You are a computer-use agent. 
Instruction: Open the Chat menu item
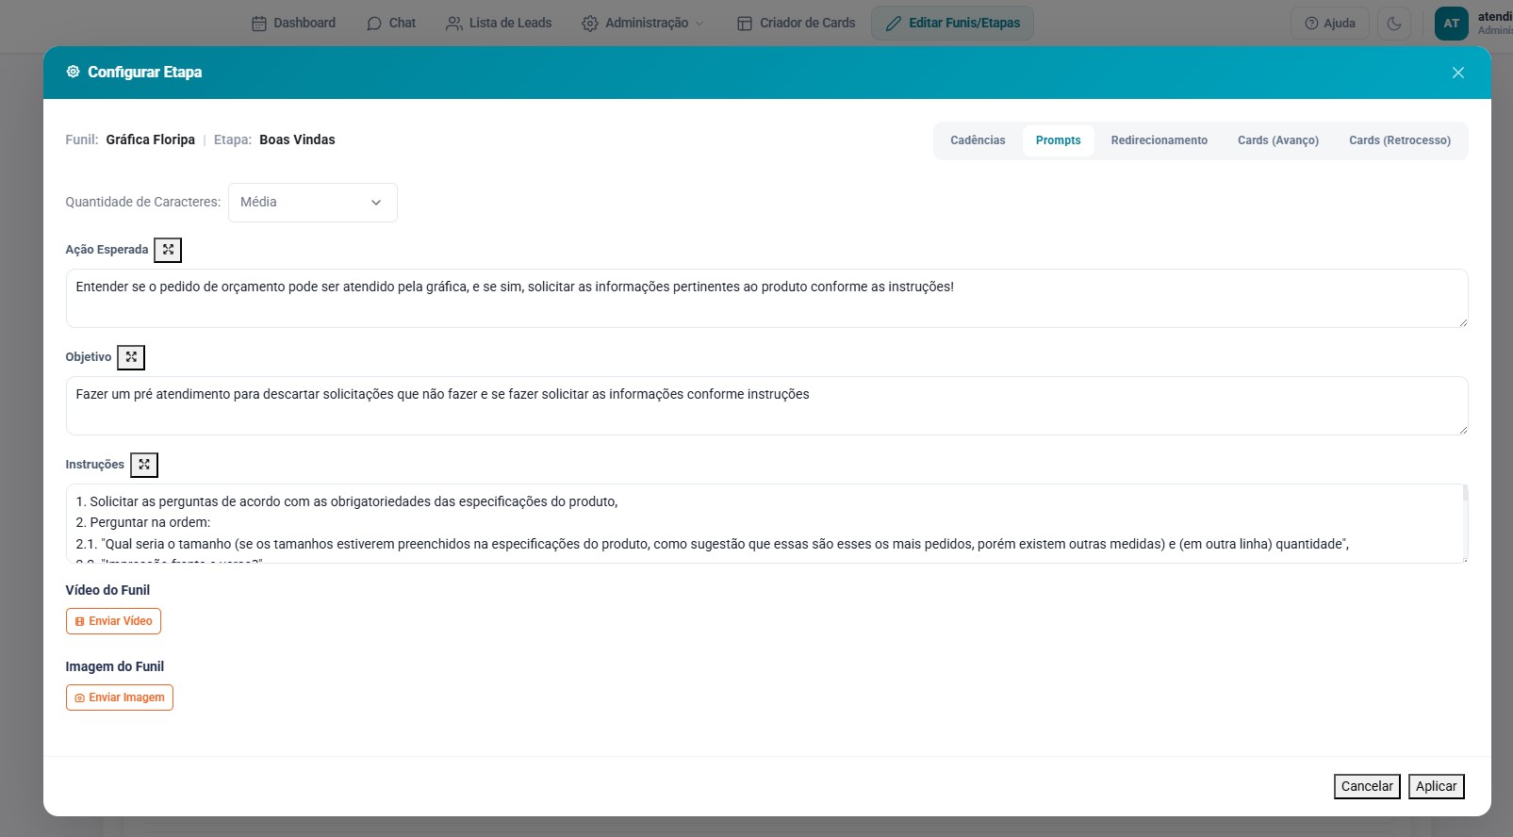coord(391,24)
